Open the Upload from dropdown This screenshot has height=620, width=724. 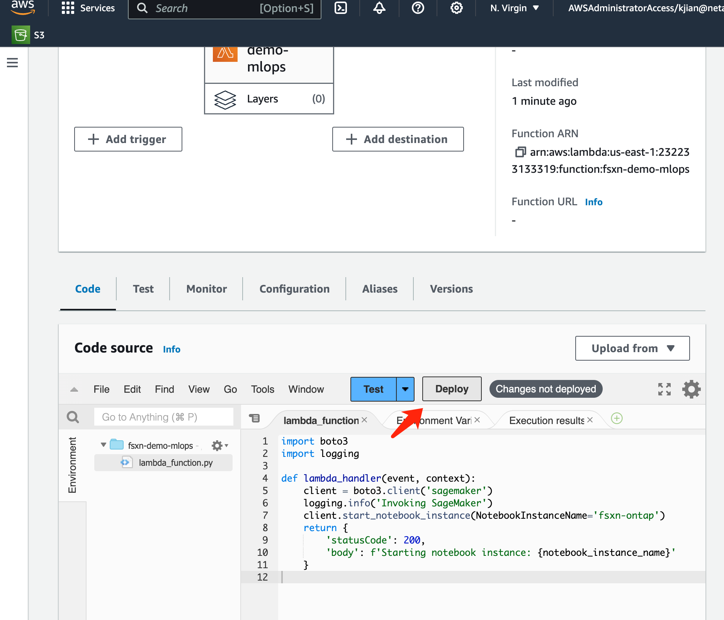tap(632, 348)
